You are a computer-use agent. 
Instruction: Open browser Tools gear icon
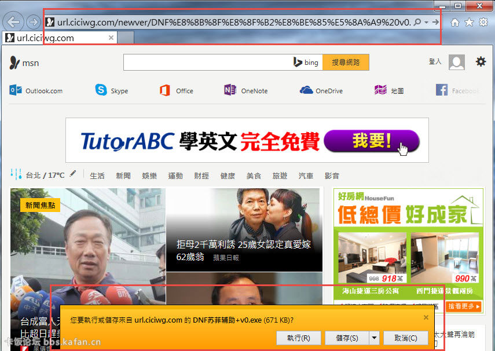(x=483, y=22)
